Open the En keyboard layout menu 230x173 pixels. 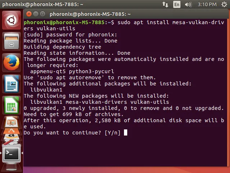pos(176,4)
